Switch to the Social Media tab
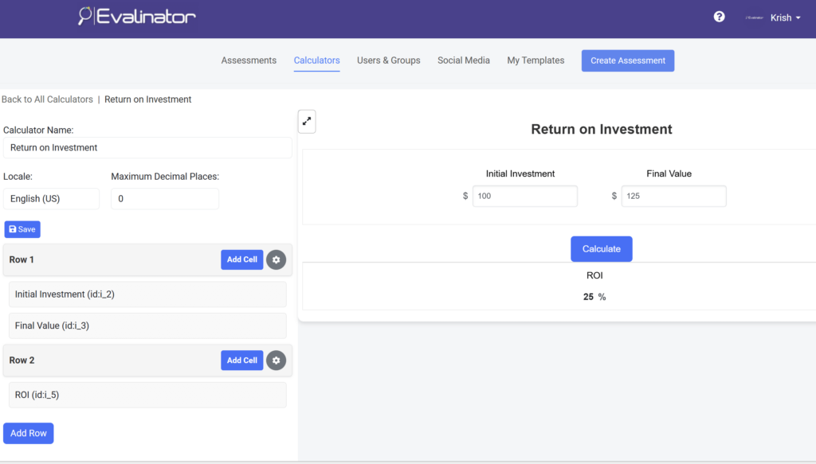 pos(463,60)
